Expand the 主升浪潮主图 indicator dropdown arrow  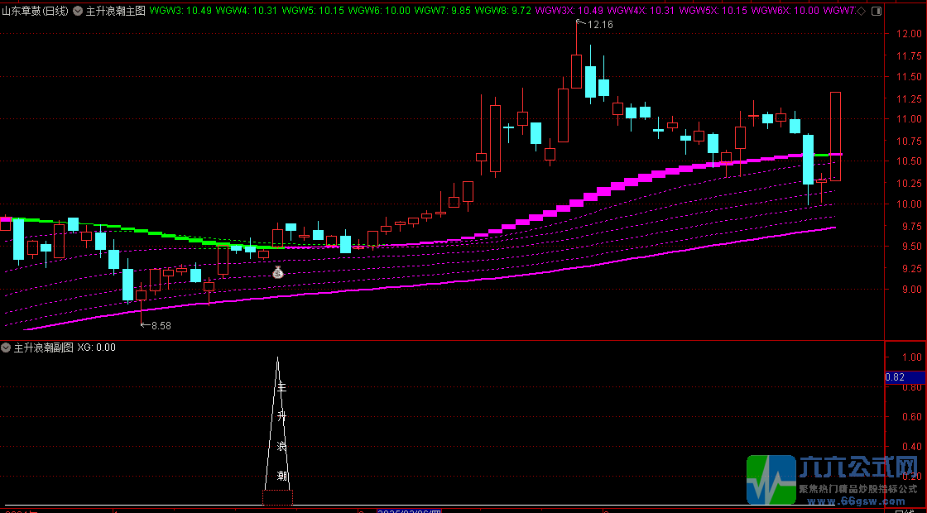pyautogui.click(x=78, y=11)
